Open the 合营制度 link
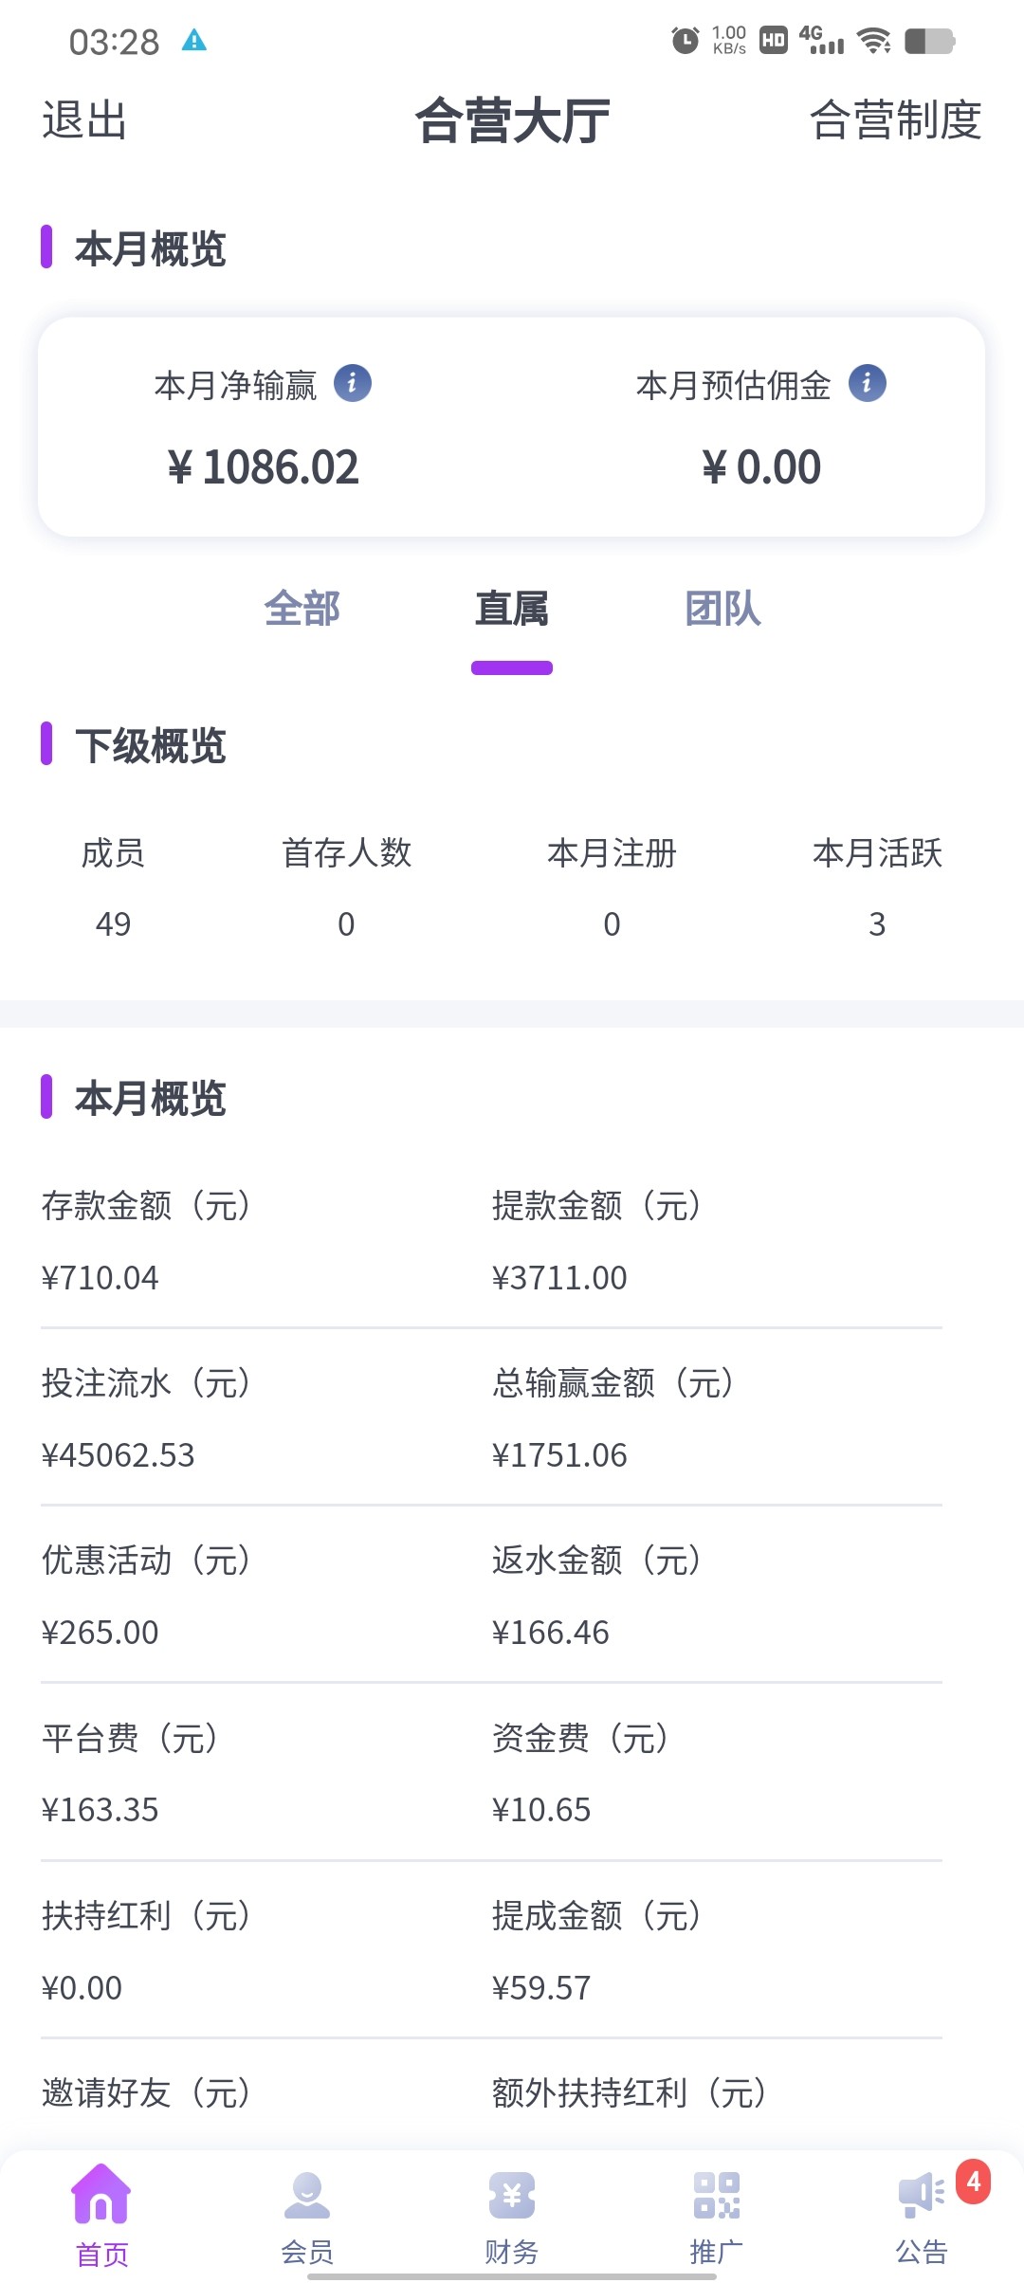1024x2283 pixels. (895, 120)
